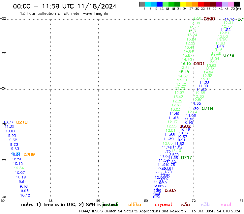244x214 pixels.
Task: Click the altika wave value 9.90
Action: click(12, 136)
